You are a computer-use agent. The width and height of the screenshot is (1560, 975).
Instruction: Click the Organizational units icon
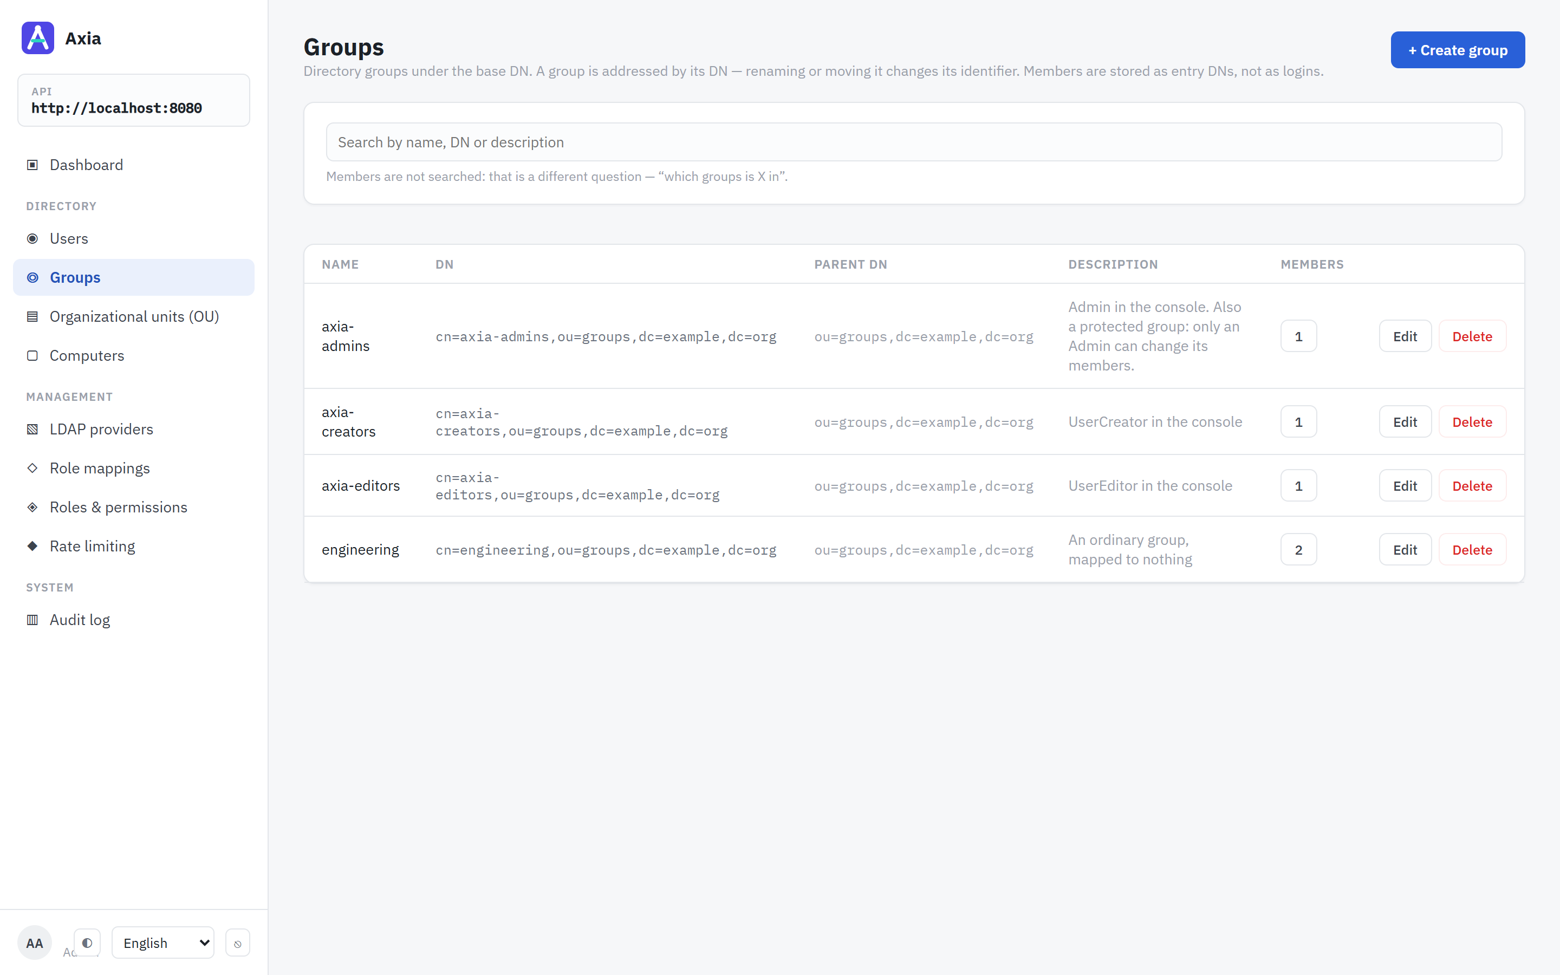[x=32, y=317]
